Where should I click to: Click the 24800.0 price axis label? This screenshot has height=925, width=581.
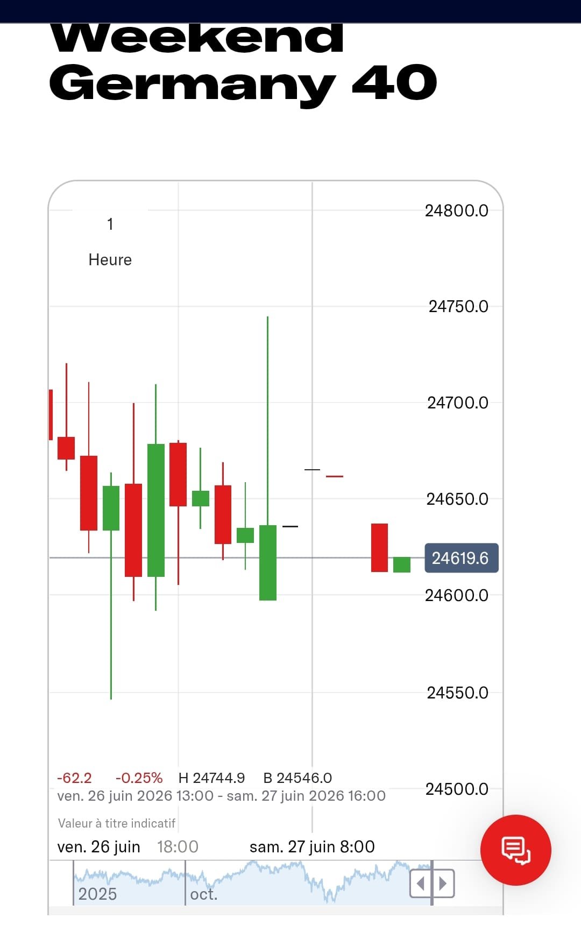tap(457, 210)
